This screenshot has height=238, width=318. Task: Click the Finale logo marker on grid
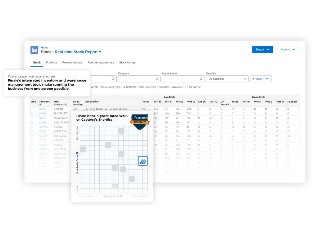143,161
